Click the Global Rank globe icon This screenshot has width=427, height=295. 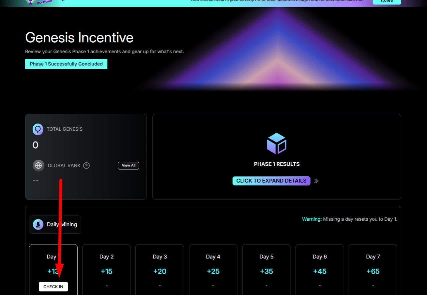pyautogui.click(x=38, y=166)
